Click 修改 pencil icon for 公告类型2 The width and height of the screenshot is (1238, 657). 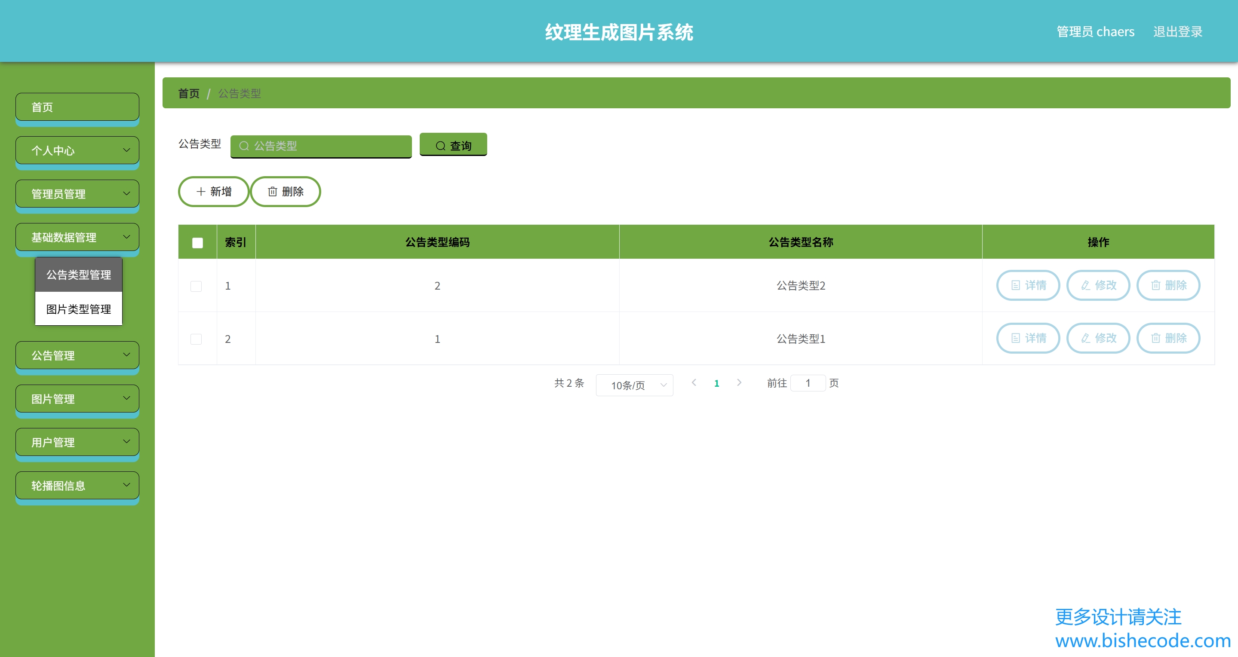(1085, 285)
